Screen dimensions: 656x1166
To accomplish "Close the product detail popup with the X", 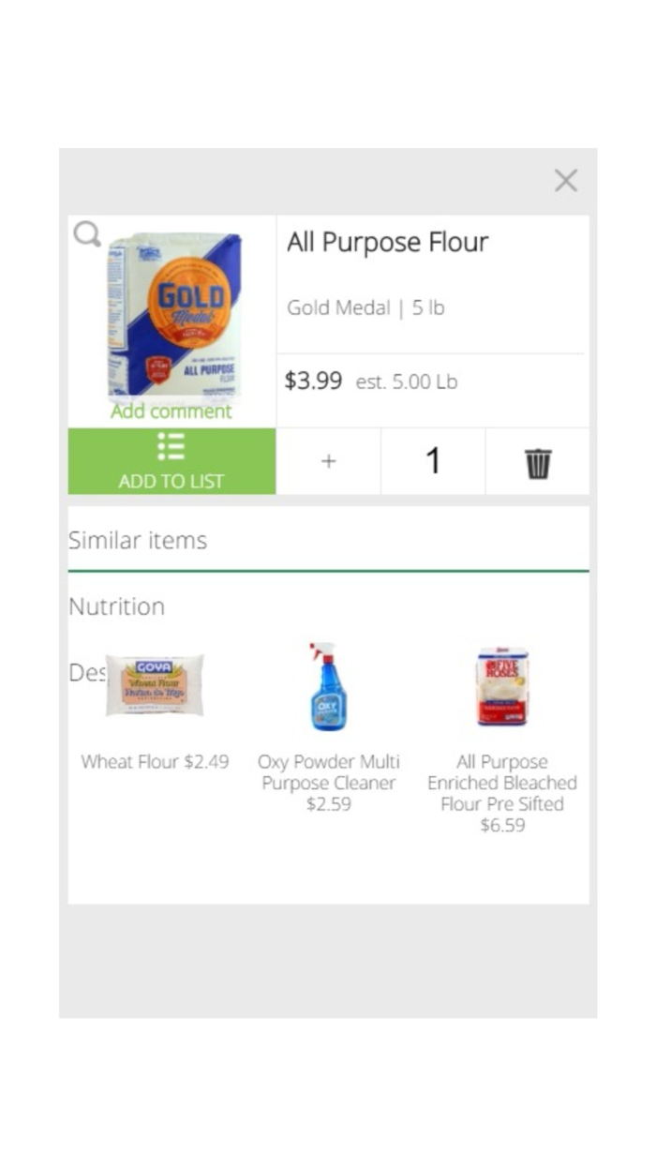I will tap(566, 181).
